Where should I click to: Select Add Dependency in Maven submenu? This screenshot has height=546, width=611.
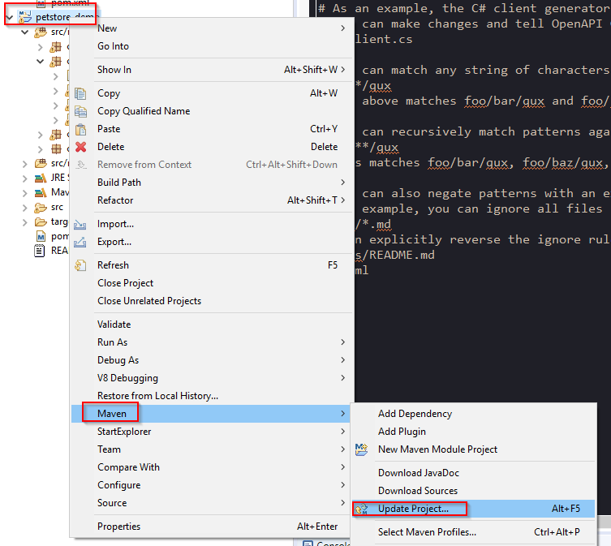(x=474, y=414)
